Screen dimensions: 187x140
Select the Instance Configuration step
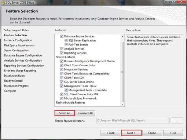click(18, 40)
